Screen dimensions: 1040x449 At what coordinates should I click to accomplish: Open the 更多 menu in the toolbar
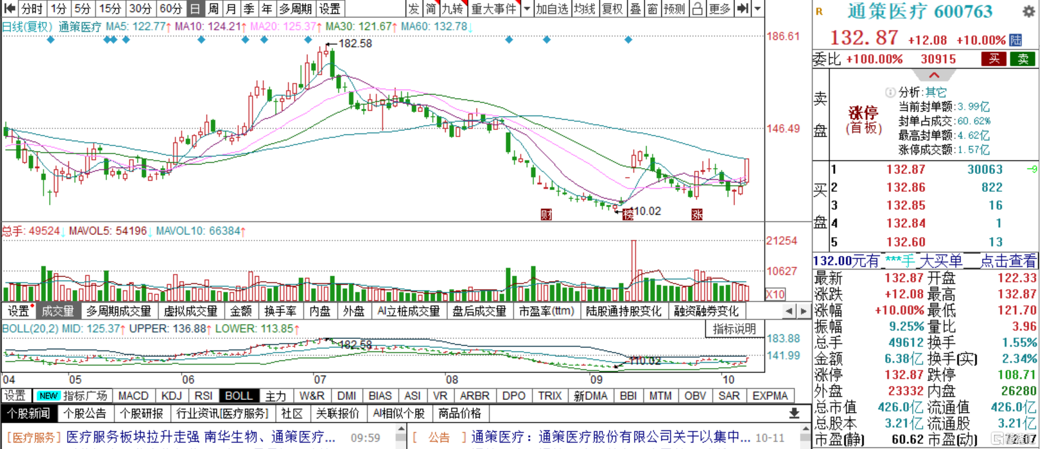point(719,8)
